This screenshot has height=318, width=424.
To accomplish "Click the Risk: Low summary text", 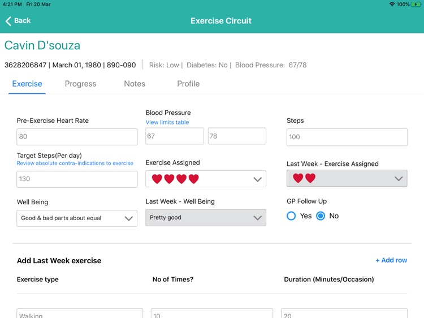I will (x=164, y=65).
